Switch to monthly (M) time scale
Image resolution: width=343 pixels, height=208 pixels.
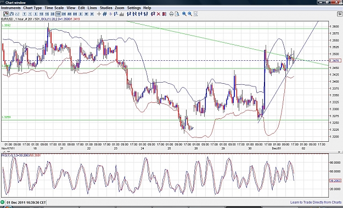(92, 14)
